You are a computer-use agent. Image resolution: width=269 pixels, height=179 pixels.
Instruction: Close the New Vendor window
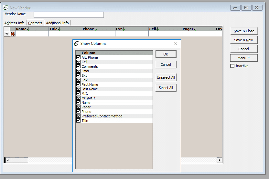click(257, 8)
